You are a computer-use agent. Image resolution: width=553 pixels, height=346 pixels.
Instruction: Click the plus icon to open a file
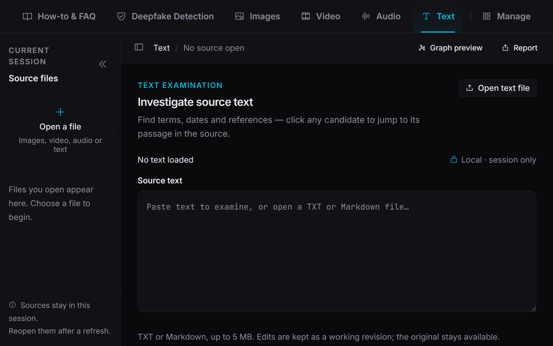click(60, 112)
